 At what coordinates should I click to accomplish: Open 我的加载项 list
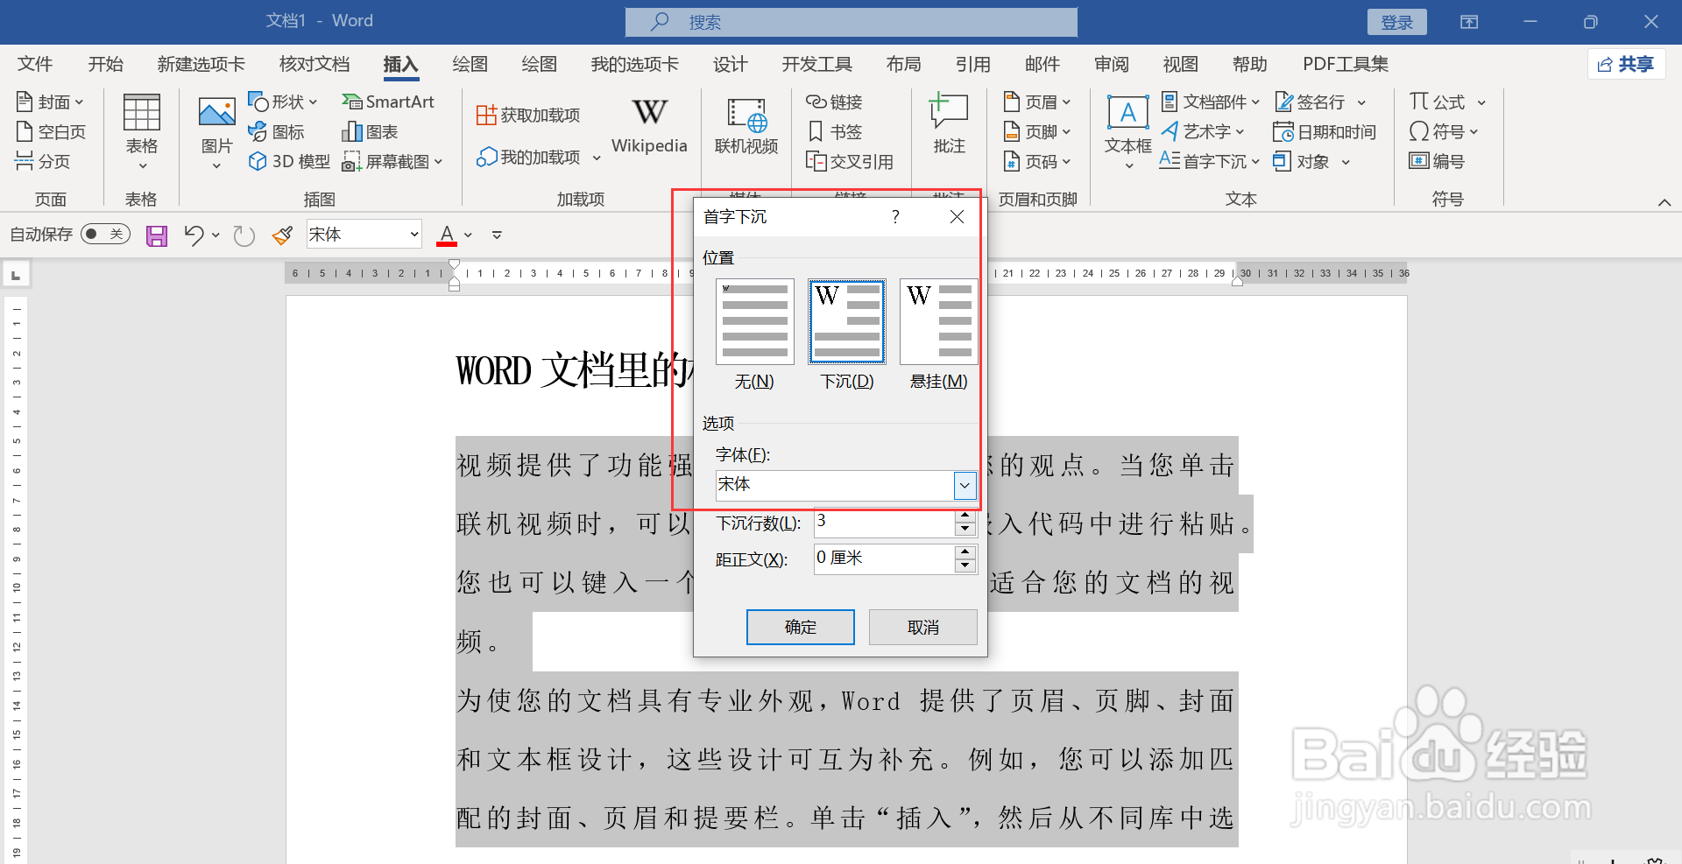click(x=538, y=158)
